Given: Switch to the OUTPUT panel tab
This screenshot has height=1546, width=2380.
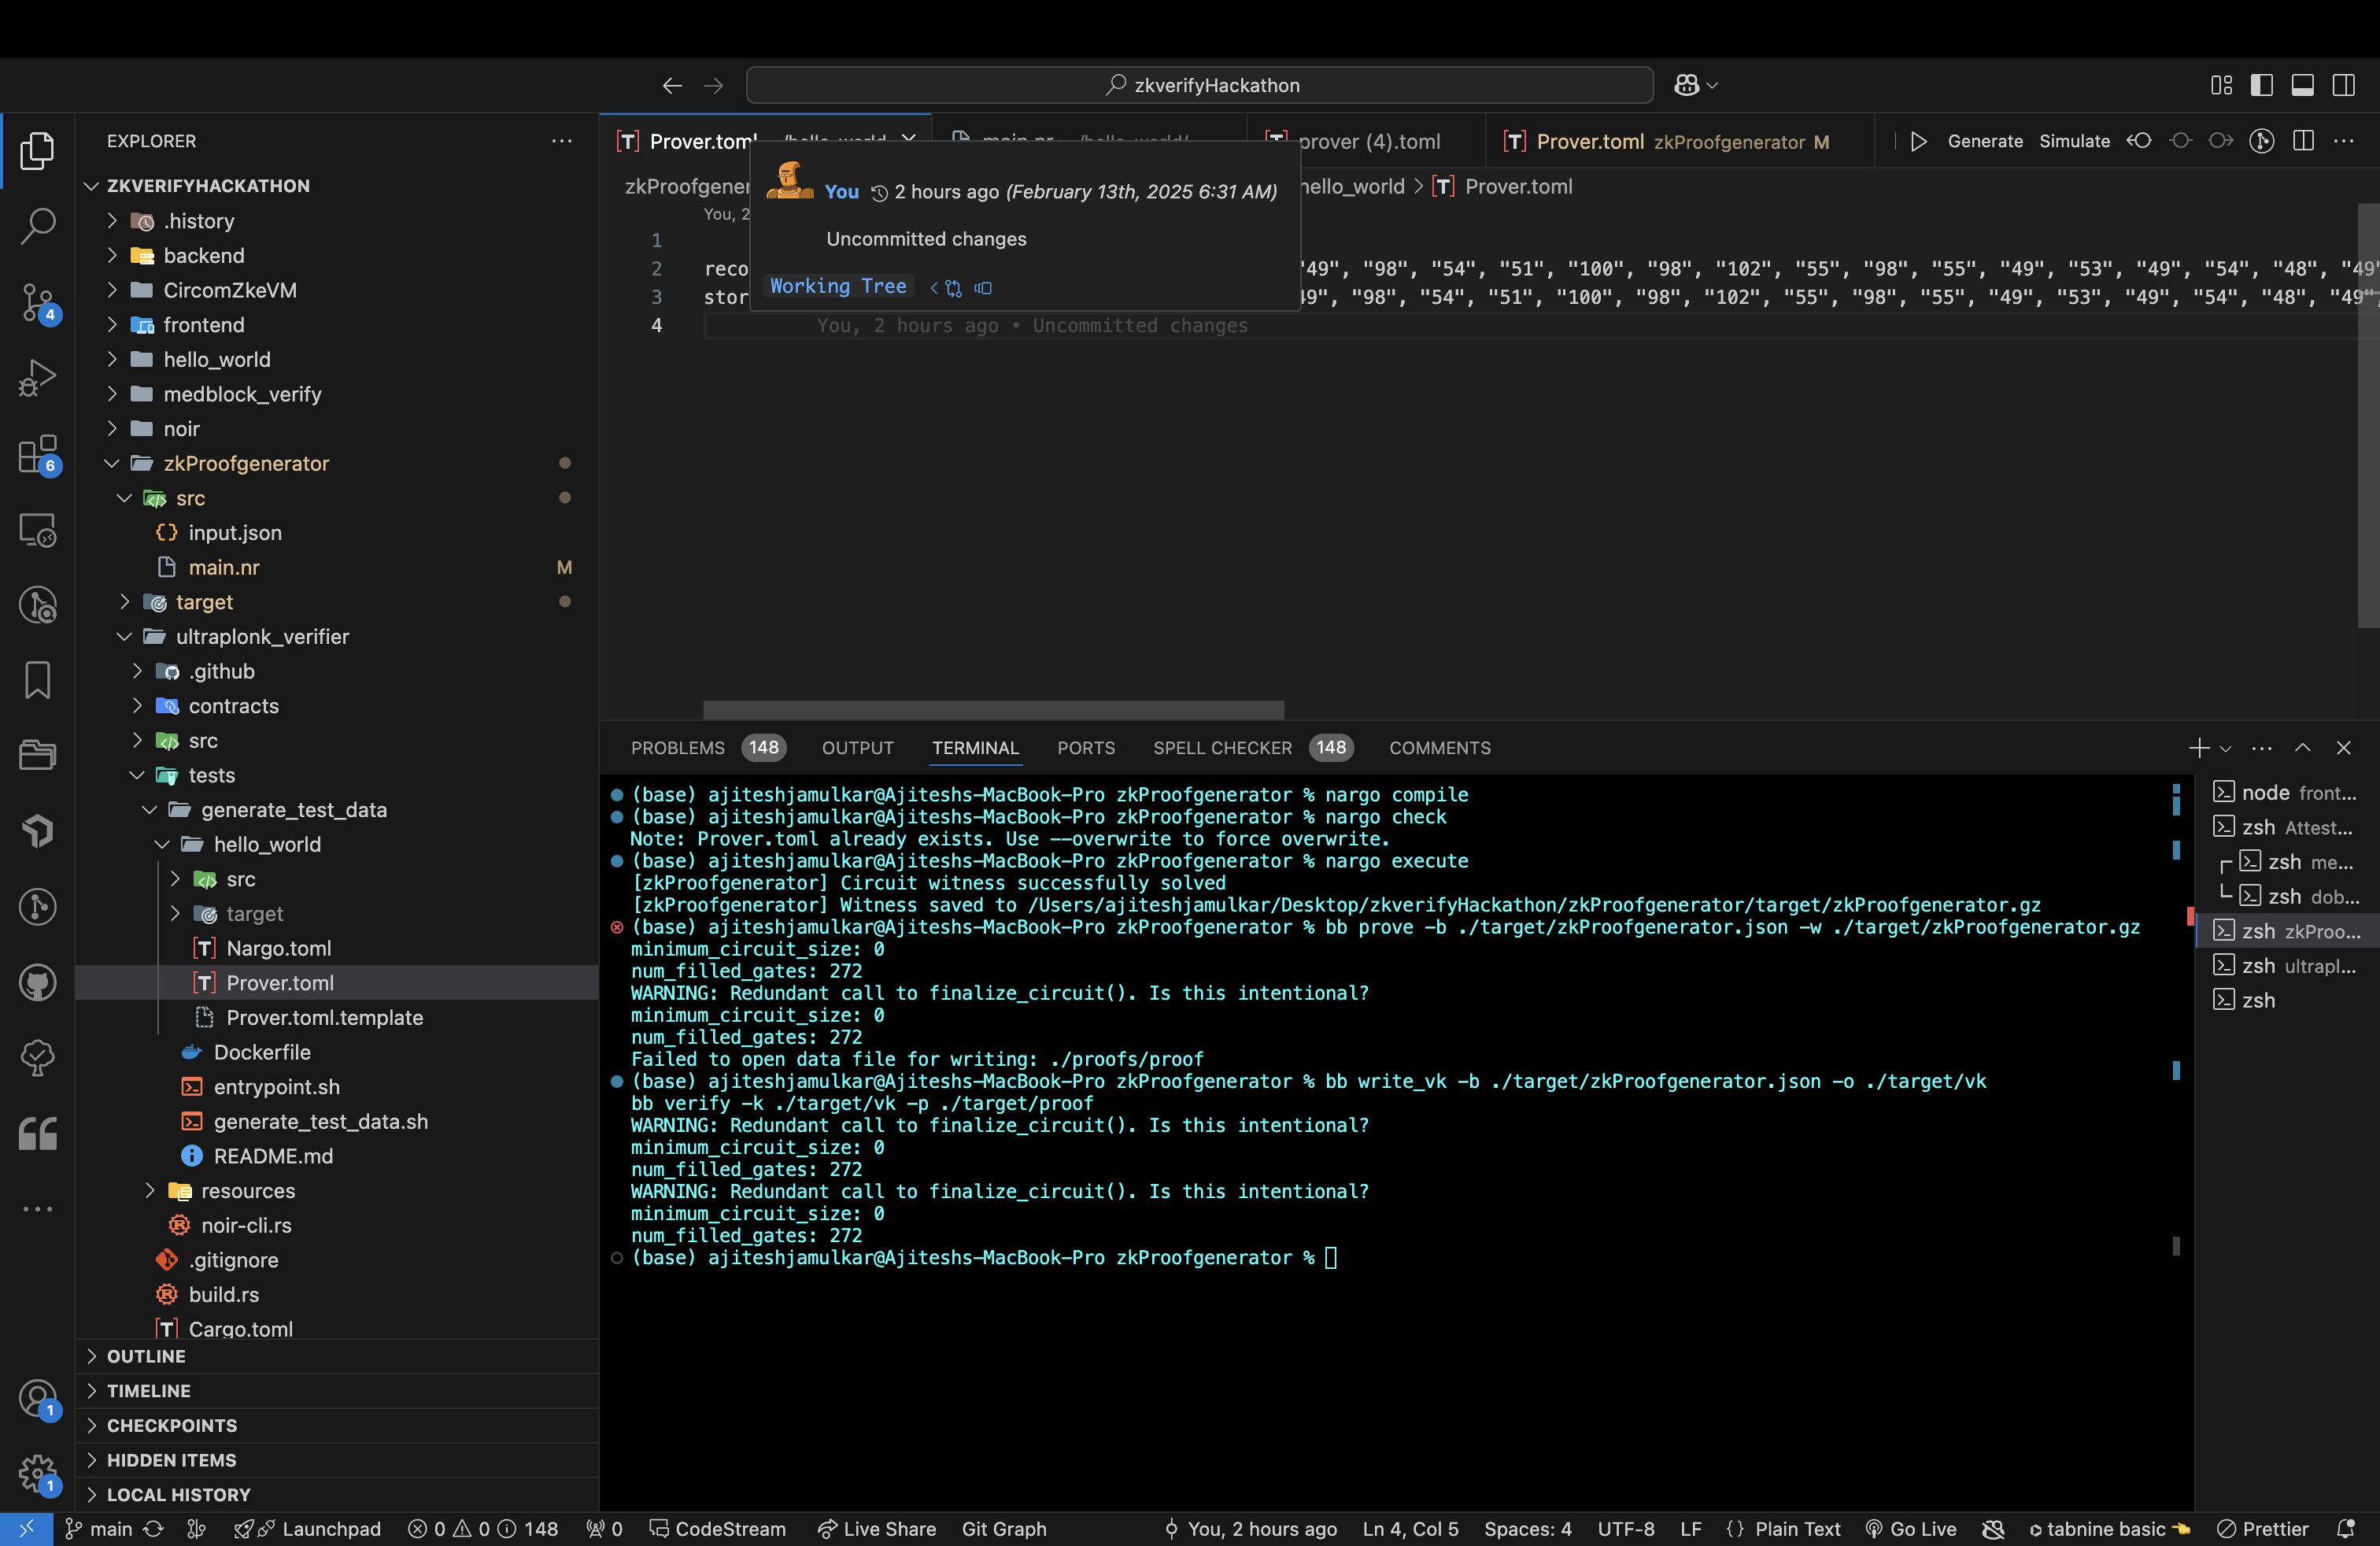Looking at the screenshot, I should [857, 748].
